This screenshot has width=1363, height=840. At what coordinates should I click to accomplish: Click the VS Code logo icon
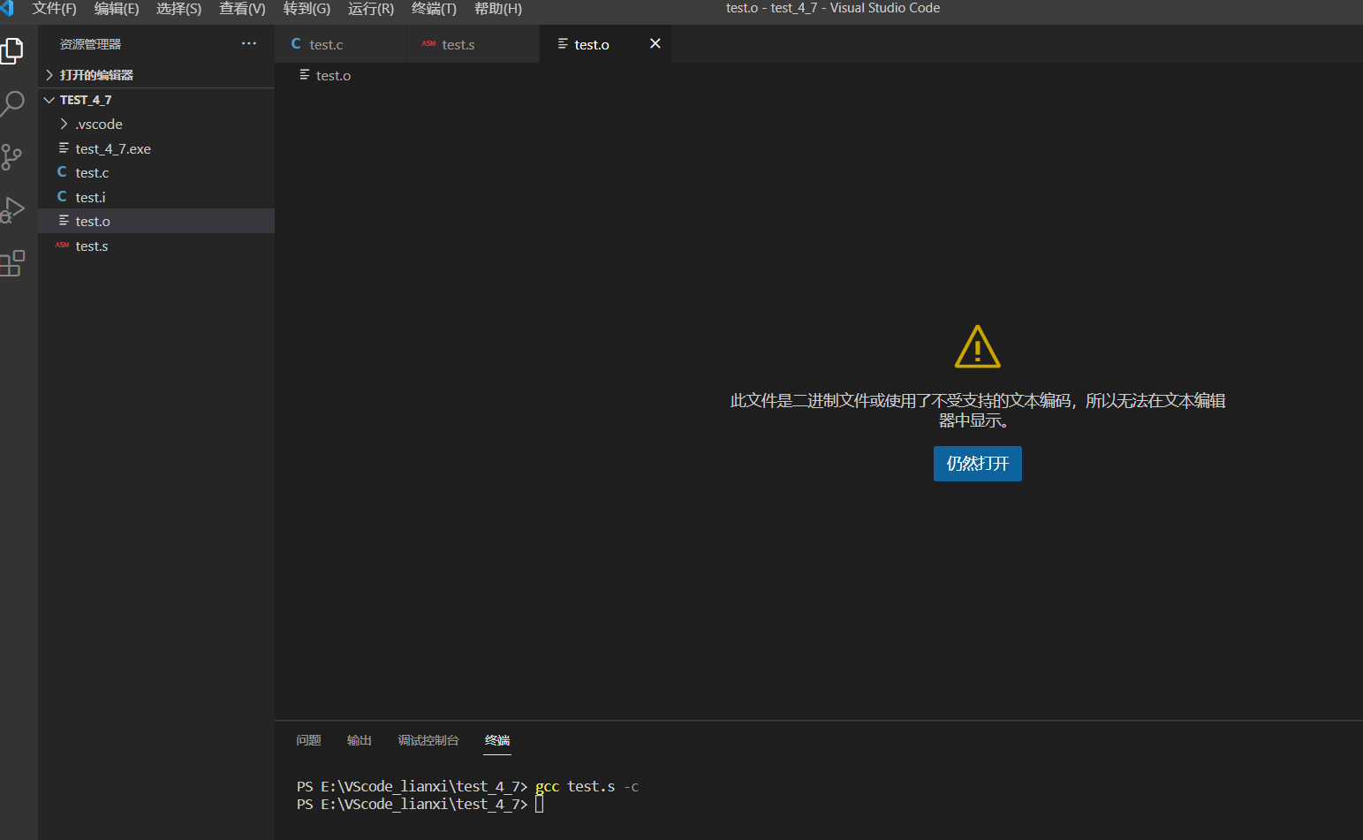pyautogui.click(x=7, y=8)
